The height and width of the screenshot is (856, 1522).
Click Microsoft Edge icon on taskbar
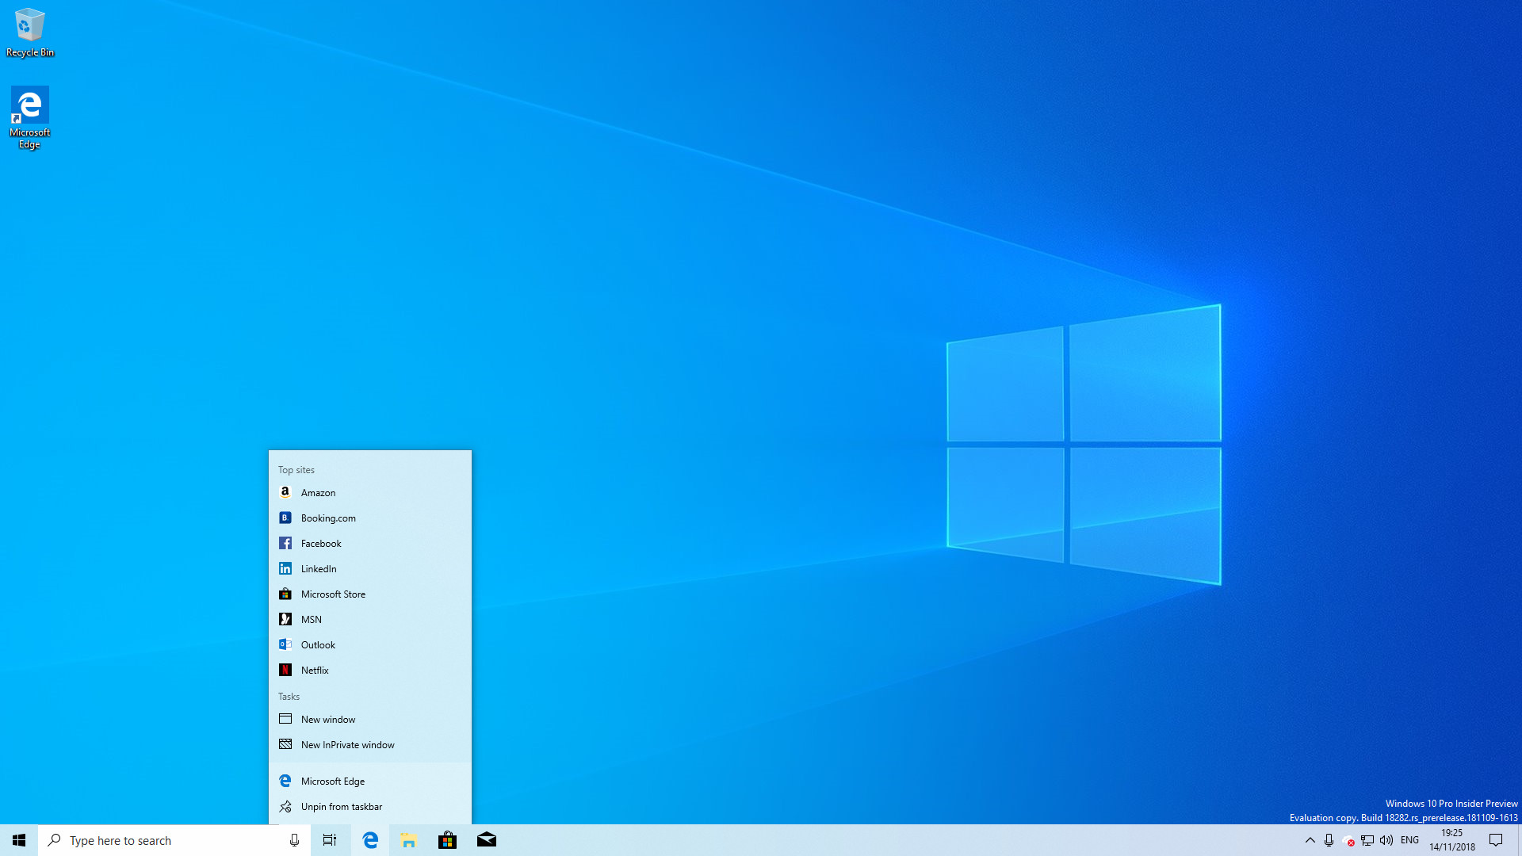[x=370, y=839]
